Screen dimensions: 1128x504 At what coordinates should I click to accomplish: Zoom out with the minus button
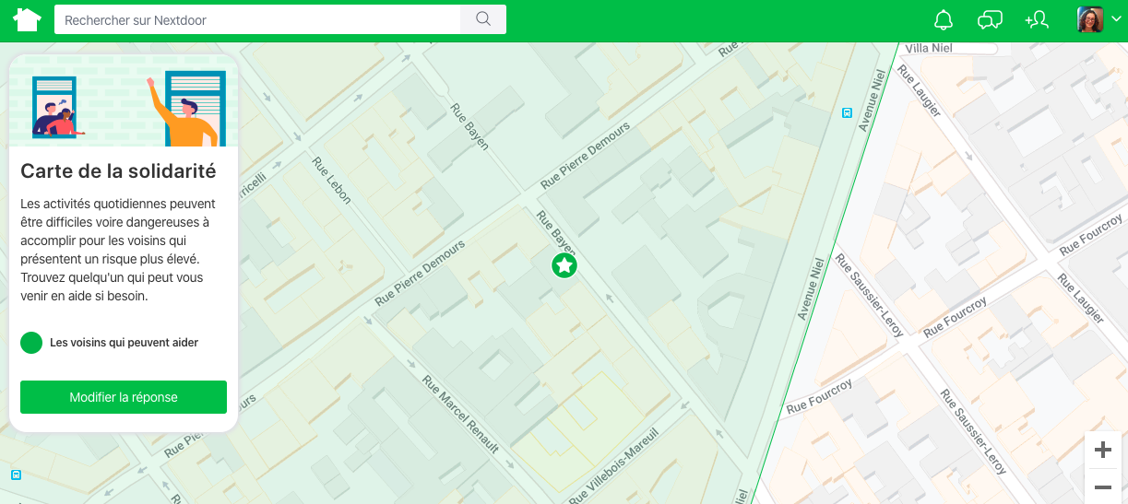click(x=1102, y=486)
